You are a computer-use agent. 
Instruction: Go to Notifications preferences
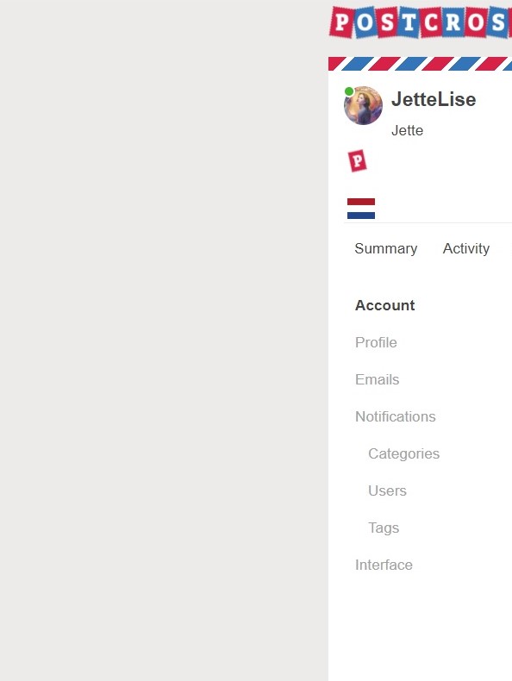(395, 416)
